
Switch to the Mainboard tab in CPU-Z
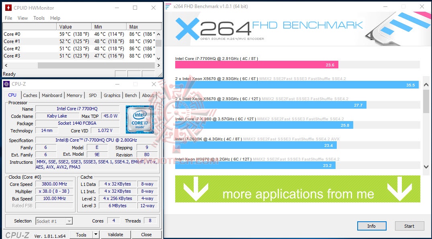pyautogui.click(x=52, y=95)
